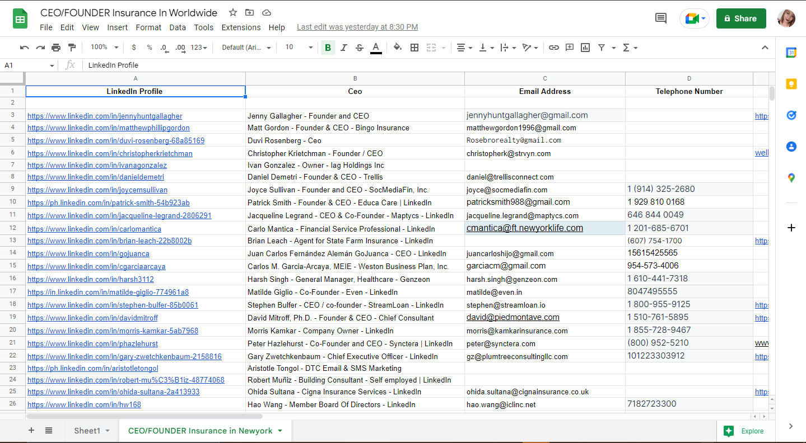Click the Name box showing A1
Viewport: 806px width, 443px height.
(x=29, y=65)
